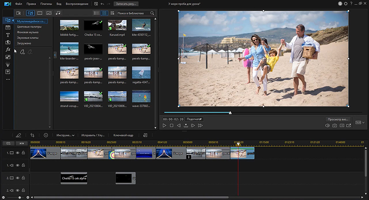The height and width of the screenshot is (200, 369).
Task: Filter library to show audio only
Action: pos(58,13)
